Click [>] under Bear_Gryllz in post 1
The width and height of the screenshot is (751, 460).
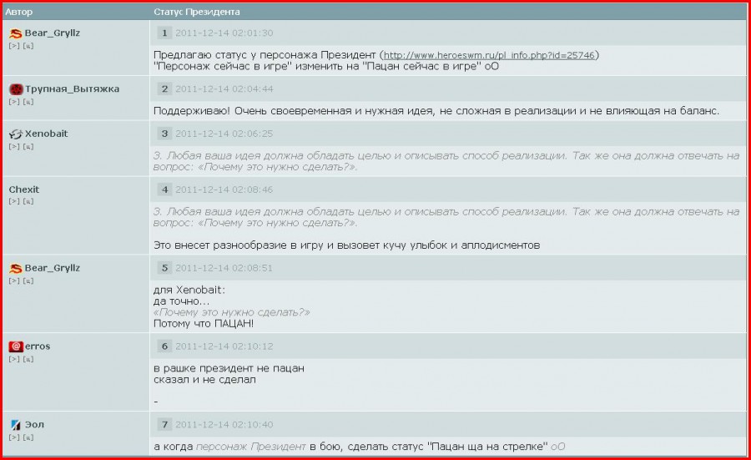(x=14, y=46)
